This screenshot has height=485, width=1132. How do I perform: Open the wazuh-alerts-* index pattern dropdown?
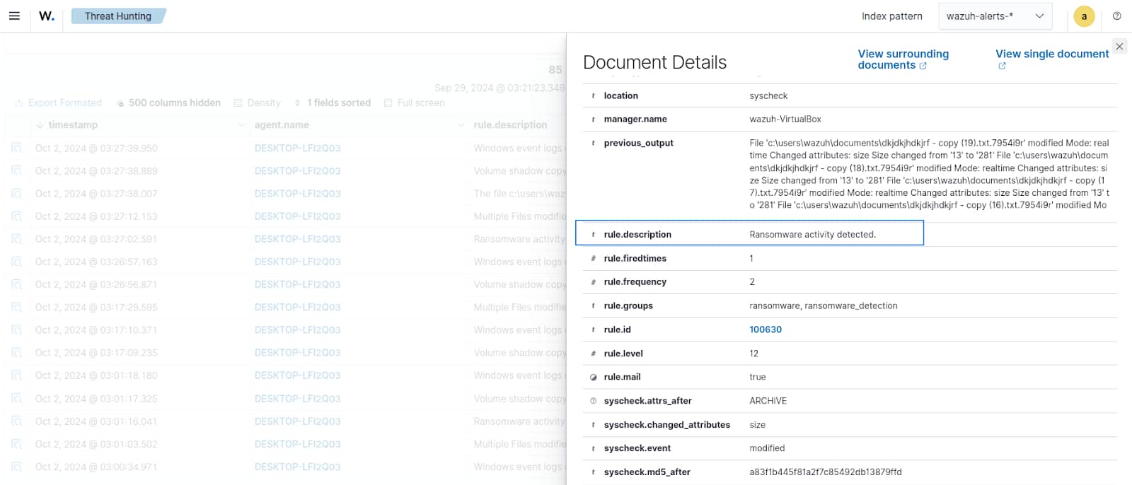coord(995,16)
